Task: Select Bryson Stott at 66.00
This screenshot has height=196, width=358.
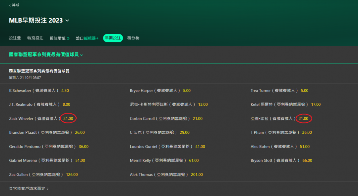Action: (x=307, y=161)
